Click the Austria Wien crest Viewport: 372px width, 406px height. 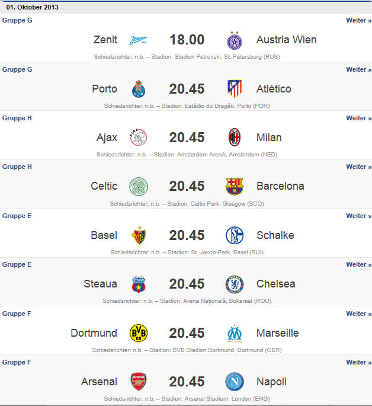(x=235, y=40)
